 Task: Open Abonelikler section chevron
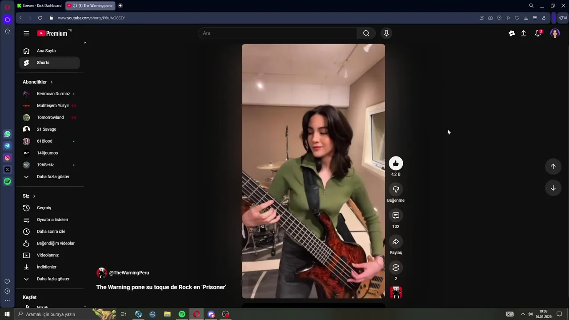pos(52,82)
